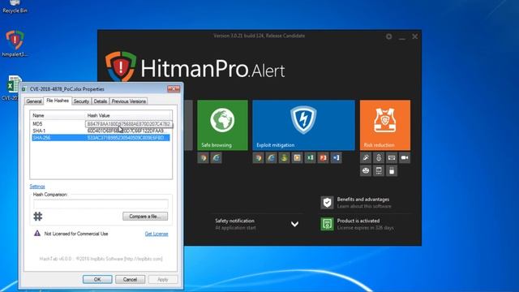Viewport: 519px width, 292px height.
Task: Click the USB device icon under Risk reduction
Action: 392,171
